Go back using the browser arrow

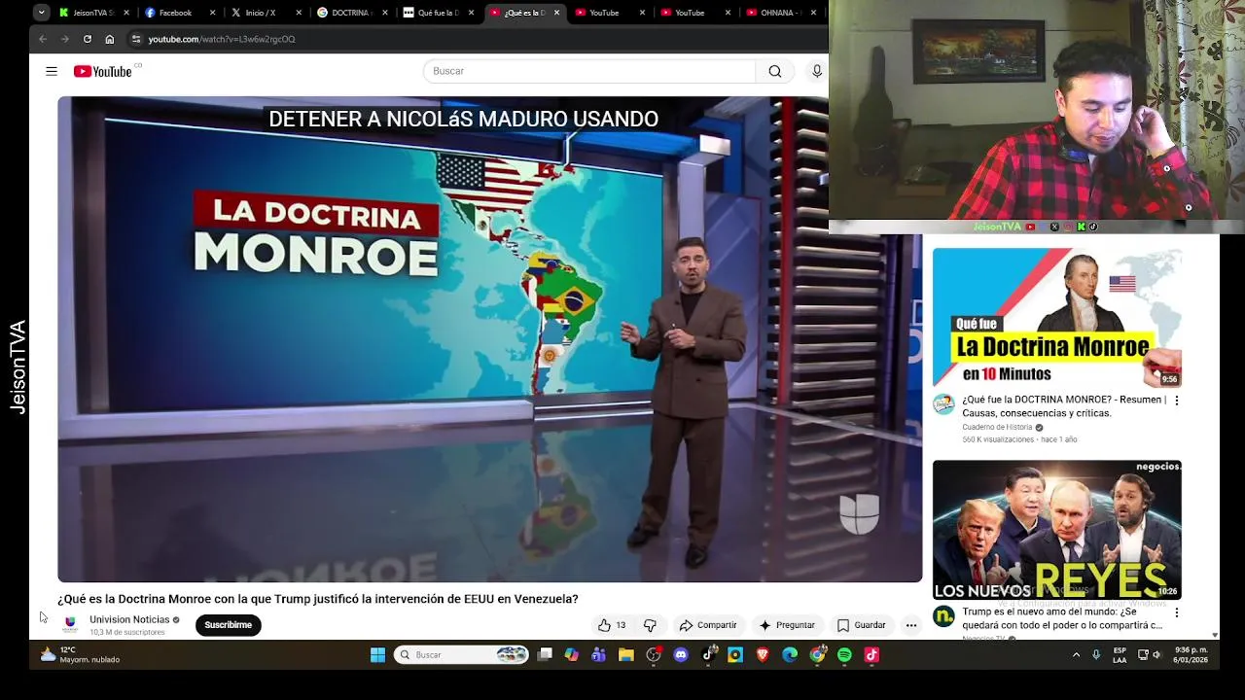pyautogui.click(x=43, y=39)
